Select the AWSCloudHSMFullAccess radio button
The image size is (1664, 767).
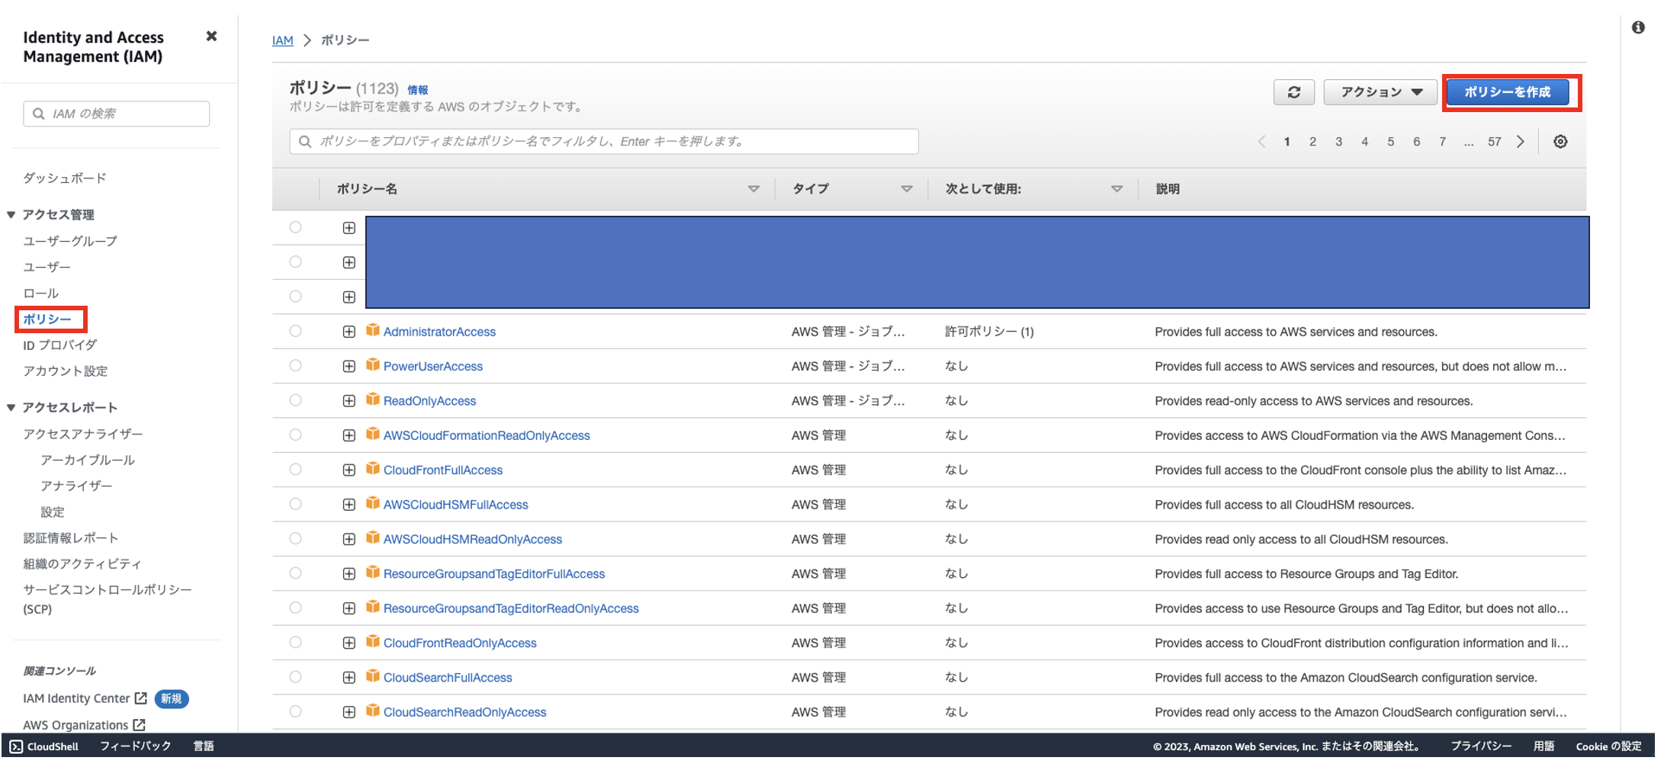click(x=296, y=504)
